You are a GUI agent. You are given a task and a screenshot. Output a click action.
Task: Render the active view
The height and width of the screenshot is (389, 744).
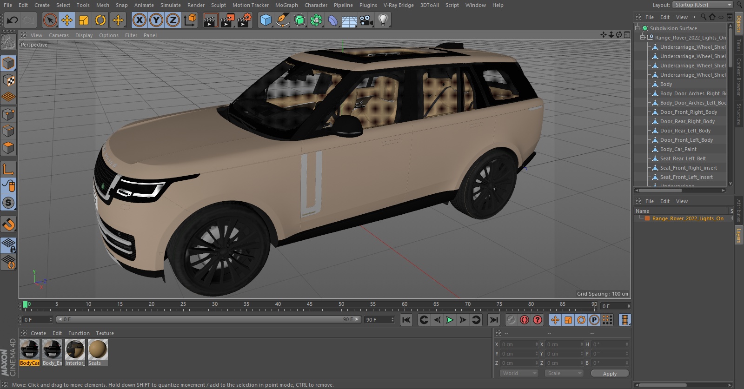coord(210,20)
